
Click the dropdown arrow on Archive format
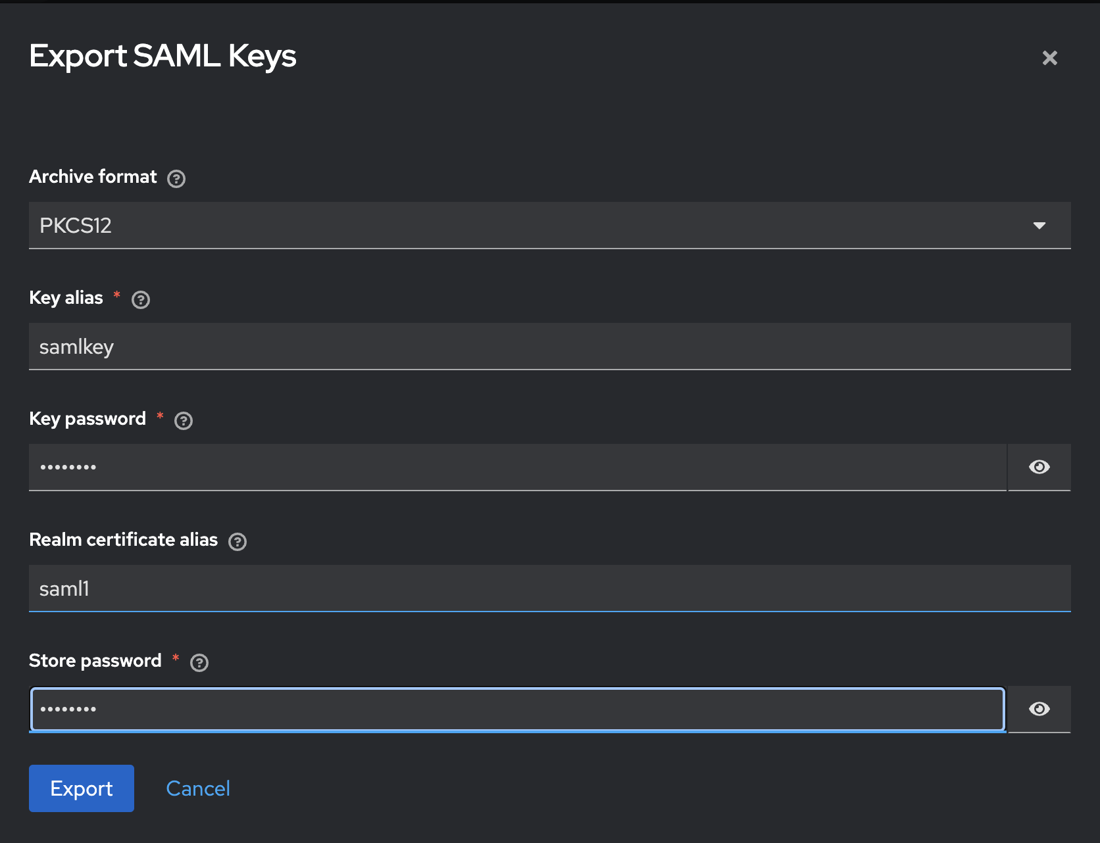click(1039, 226)
